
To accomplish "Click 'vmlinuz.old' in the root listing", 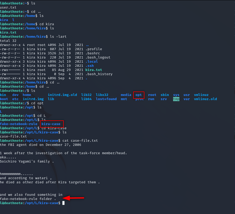I will (205, 99).
